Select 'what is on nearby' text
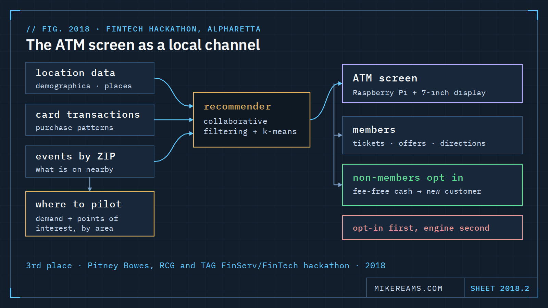Screen dimensions: 548x308 coord(74,169)
